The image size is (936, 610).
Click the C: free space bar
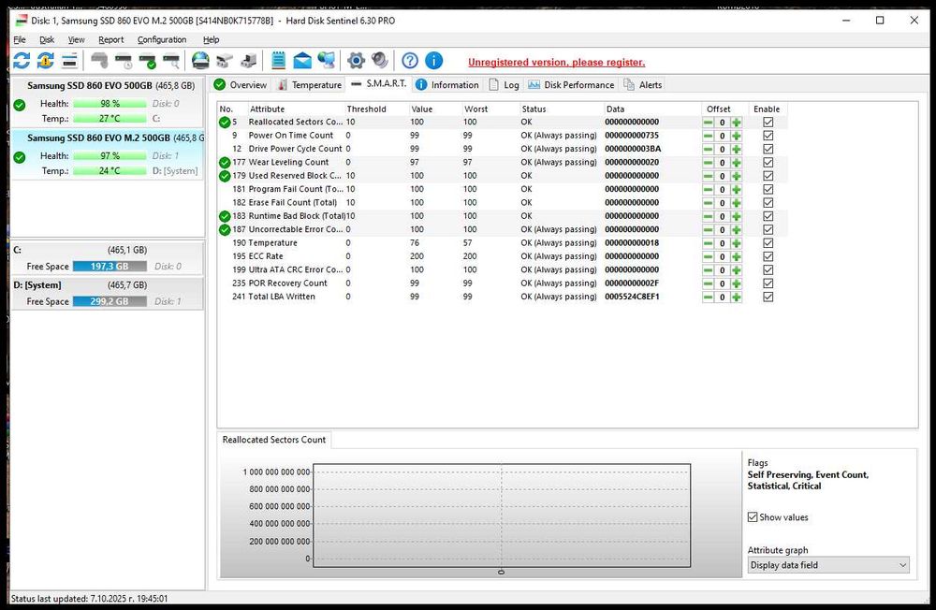click(x=109, y=267)
